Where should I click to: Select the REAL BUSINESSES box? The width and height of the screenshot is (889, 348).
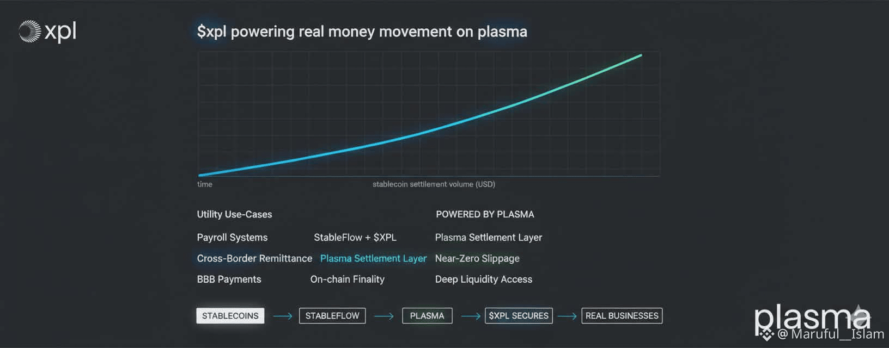pos(622,316)
